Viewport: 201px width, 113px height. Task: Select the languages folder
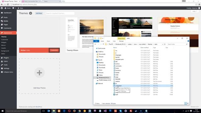118,55
